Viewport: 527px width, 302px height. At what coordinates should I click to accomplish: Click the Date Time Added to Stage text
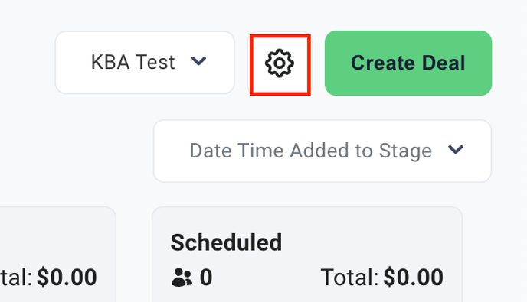point(310,151)
